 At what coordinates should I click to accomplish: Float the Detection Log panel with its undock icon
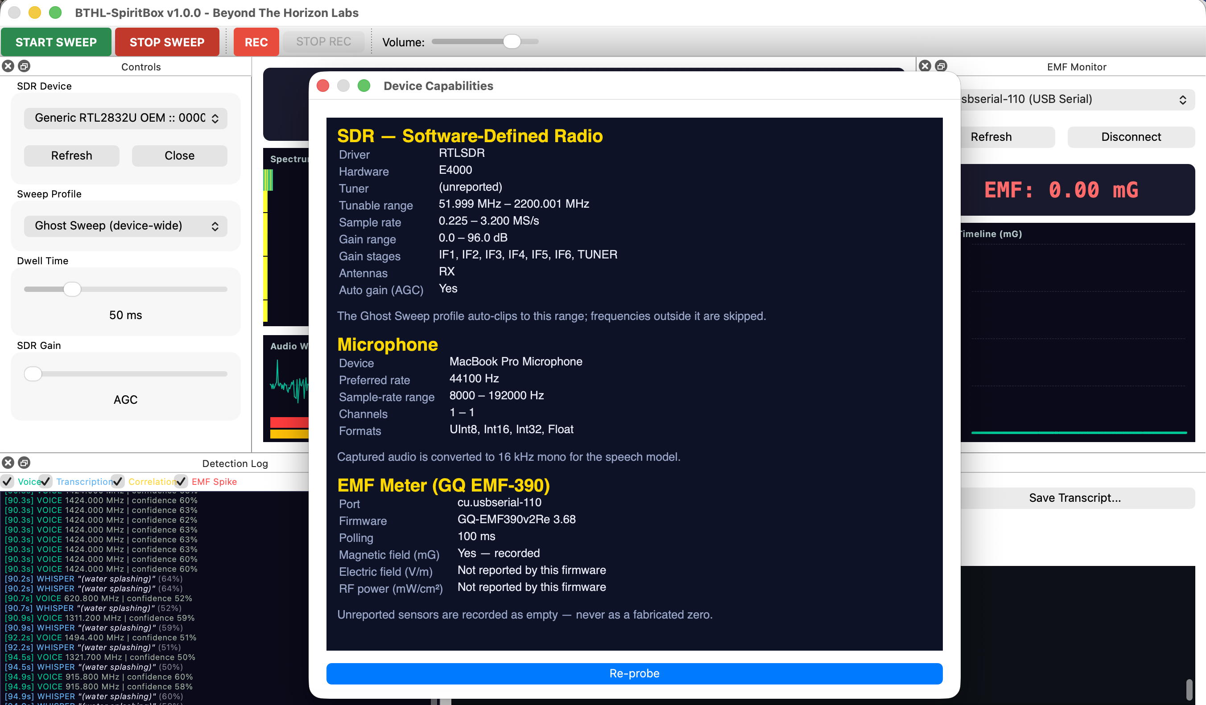[x=24, y=463]
